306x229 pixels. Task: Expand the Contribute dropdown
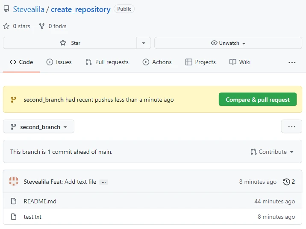click(272, 152)
